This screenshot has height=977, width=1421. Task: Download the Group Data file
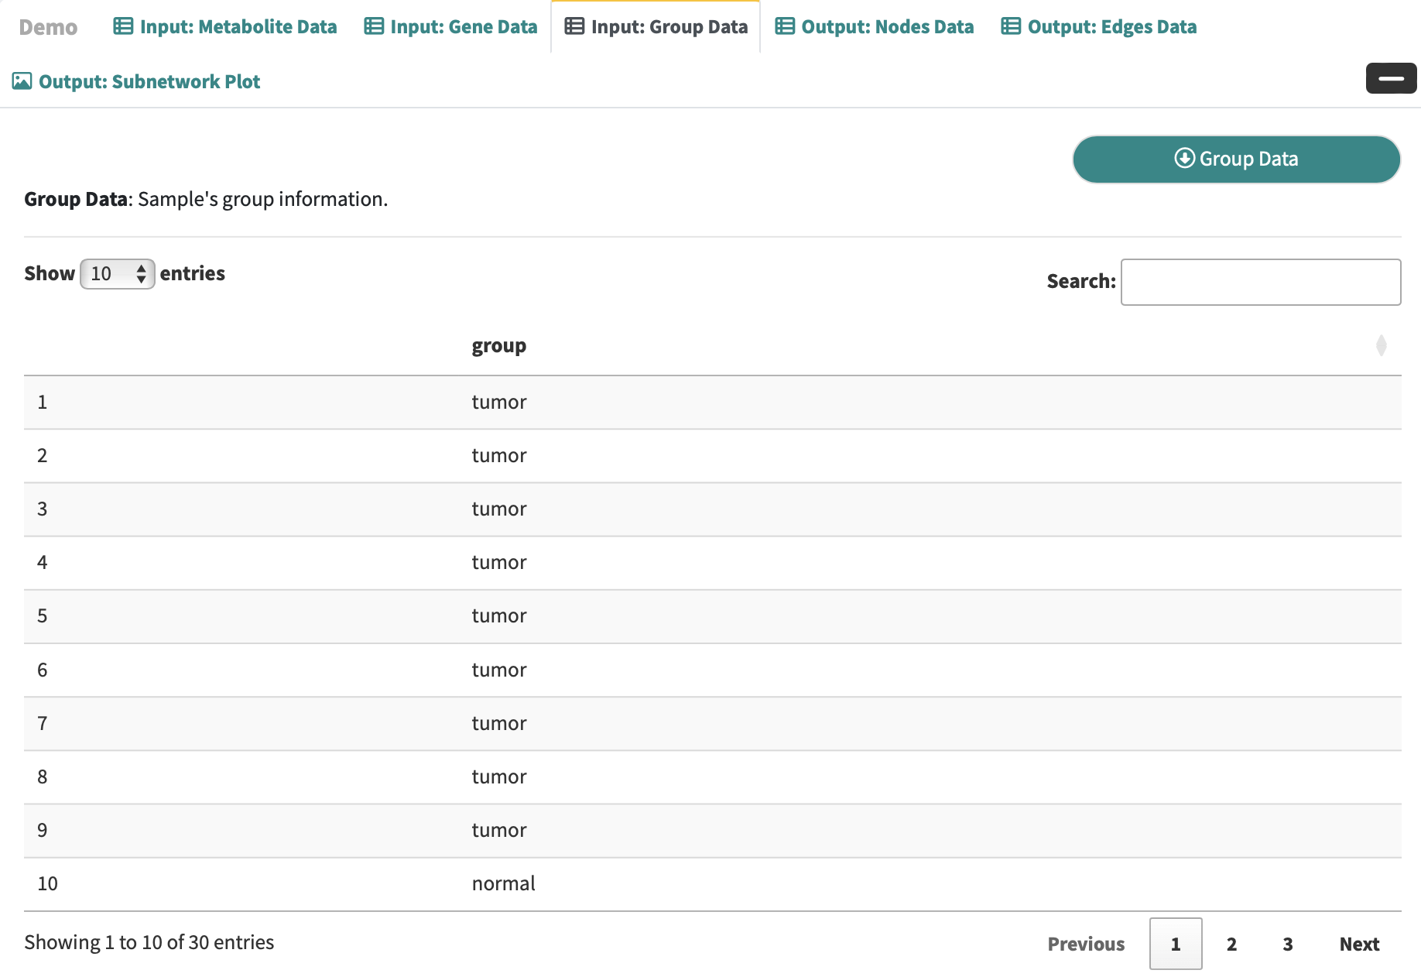1236,159
